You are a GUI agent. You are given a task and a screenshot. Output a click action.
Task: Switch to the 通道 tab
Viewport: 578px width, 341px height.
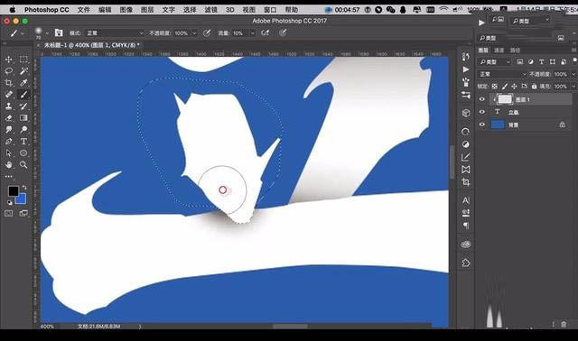pos(499,51)
